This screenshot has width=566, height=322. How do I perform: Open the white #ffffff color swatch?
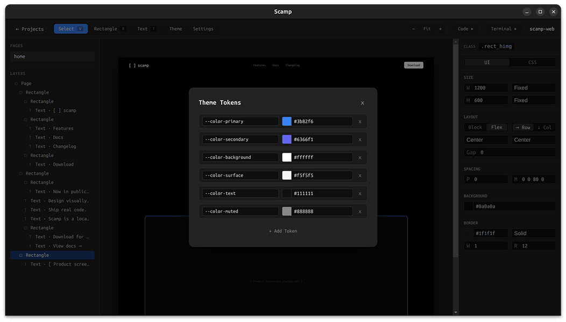(x=287, y=157)
